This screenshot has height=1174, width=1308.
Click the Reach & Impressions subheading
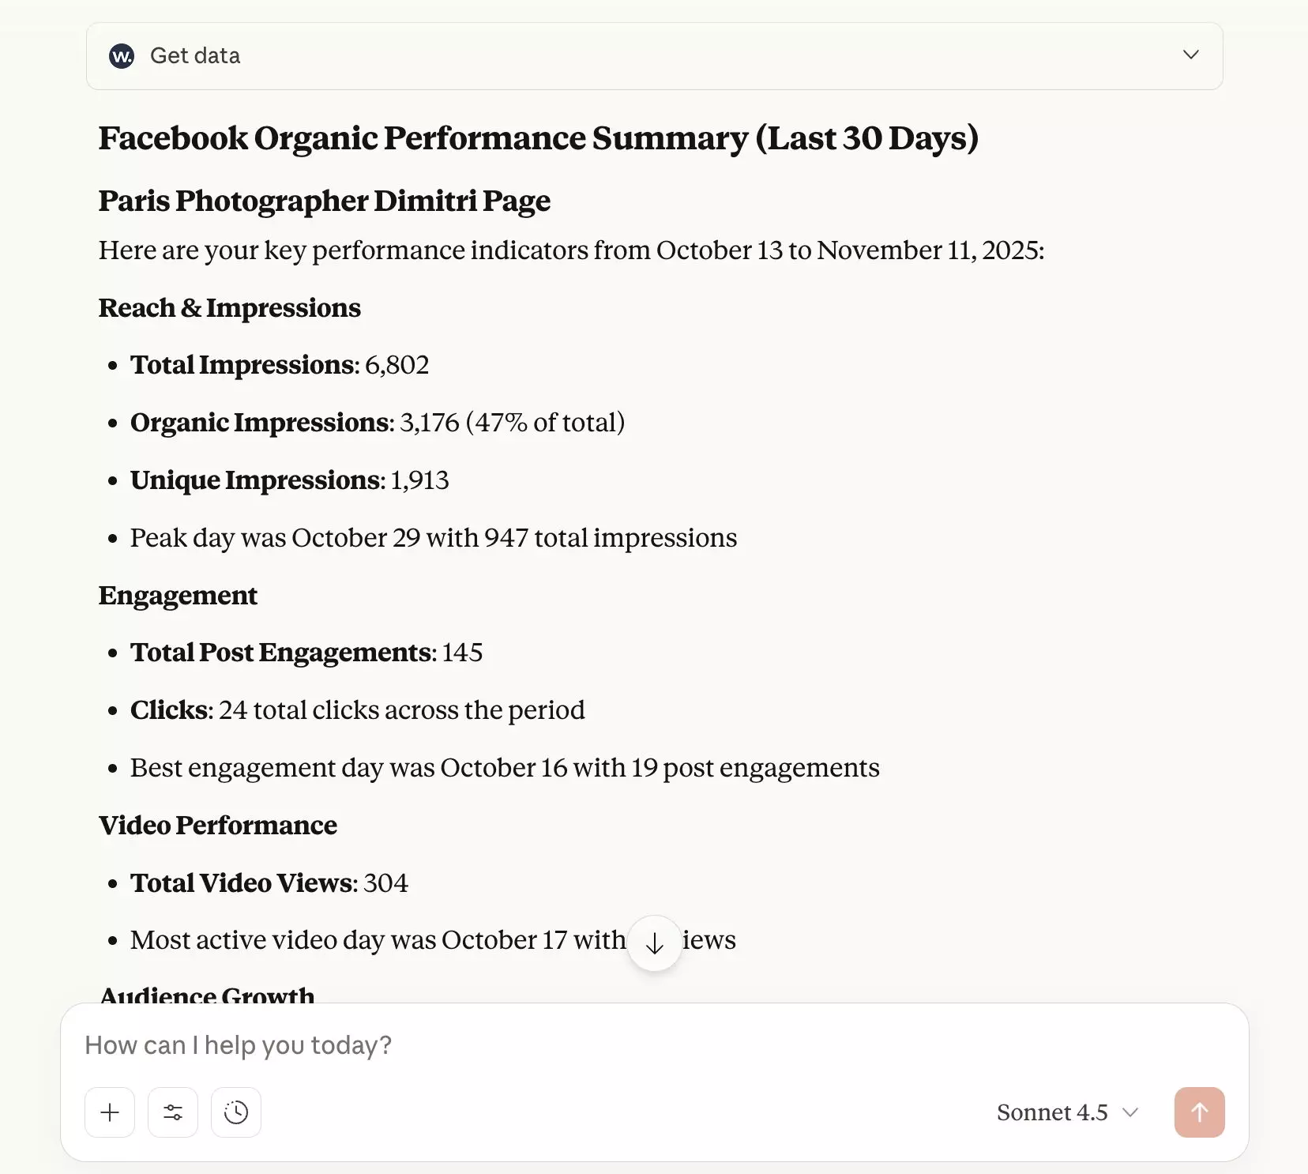(229, 307)
